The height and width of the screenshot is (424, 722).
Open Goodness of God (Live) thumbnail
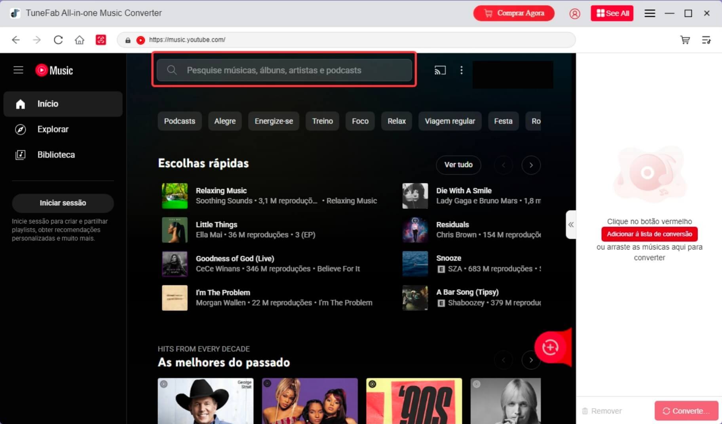pyautogui.click(x=175, y=264)
